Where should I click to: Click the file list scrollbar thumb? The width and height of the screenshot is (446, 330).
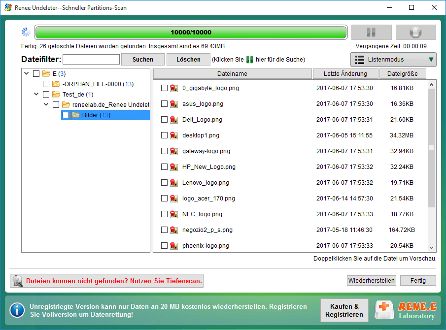pos(431,148)
